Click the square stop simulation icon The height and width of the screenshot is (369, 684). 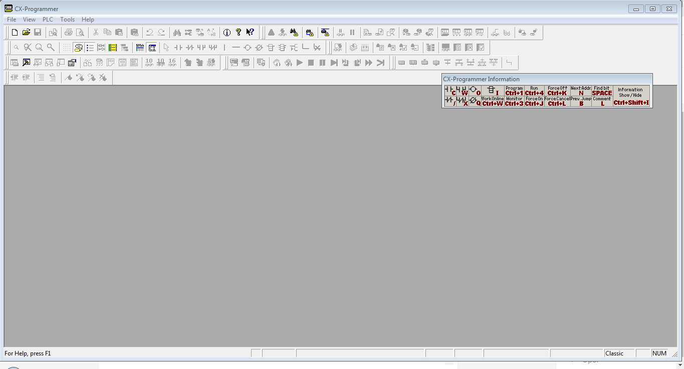(311, 63)
